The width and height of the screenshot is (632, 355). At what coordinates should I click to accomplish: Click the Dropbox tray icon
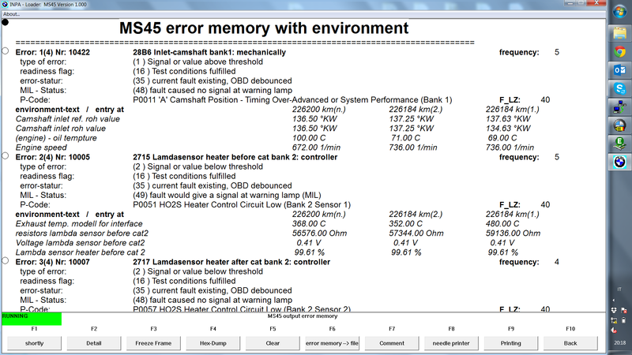[x=614, y=310]
